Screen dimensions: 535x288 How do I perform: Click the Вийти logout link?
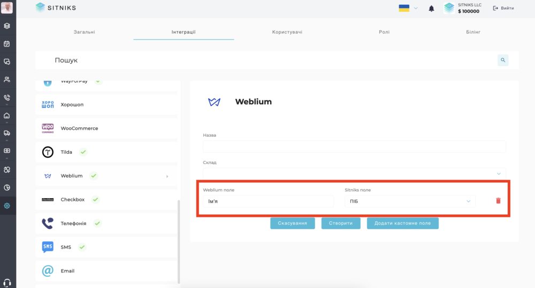point(503,8)
